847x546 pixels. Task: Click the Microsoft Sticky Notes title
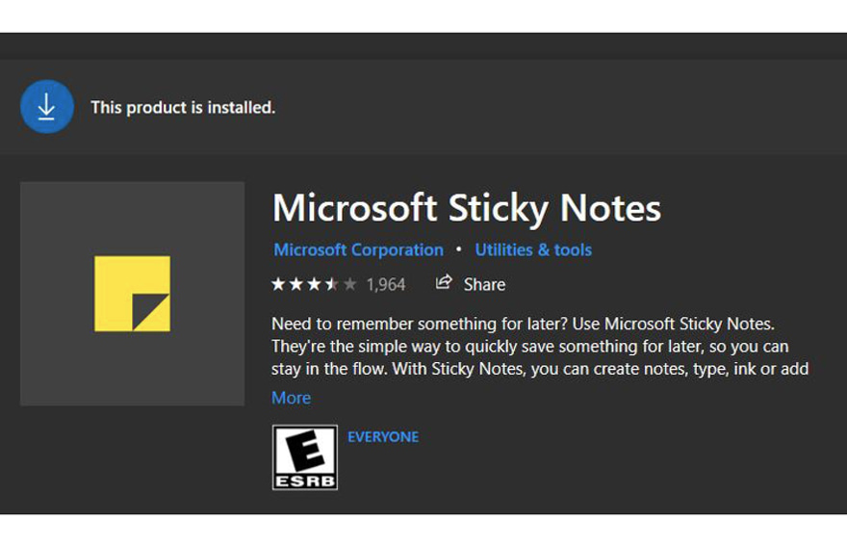click(x=467, y=208)
